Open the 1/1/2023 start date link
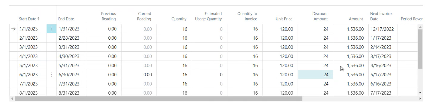This screenshot has width=429, height=109. point(28,29)
